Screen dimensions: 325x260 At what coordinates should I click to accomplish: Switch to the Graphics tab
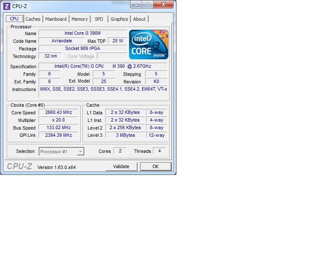tap(119, 19)
